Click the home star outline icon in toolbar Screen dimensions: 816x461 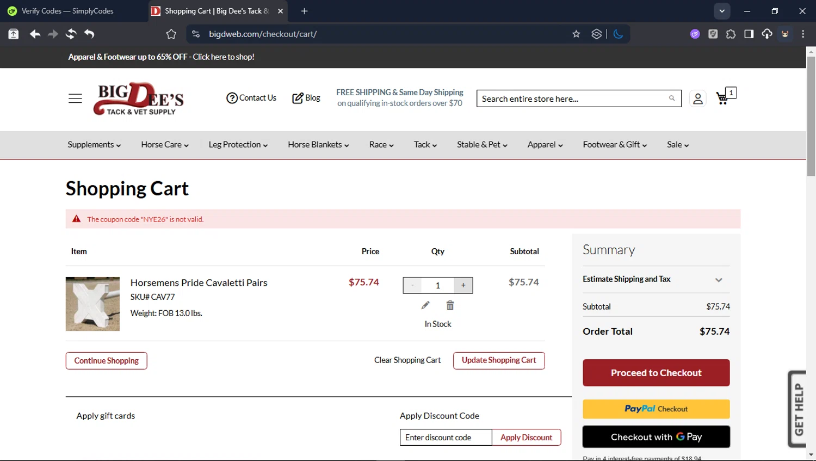point(171,34)
